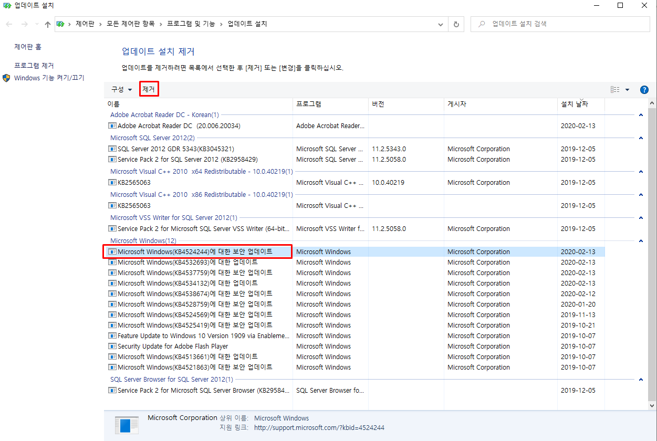Open support.microsoft.com kbid=4524244 support link
Screen dimensions: 657x441
(x=319, y=428)
